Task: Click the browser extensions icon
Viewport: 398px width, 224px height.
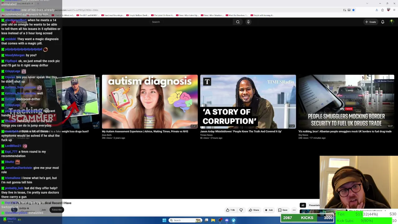Action: [382, 10]
